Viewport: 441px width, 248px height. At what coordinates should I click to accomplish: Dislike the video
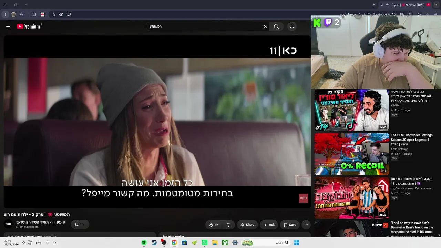click(228, 225)
